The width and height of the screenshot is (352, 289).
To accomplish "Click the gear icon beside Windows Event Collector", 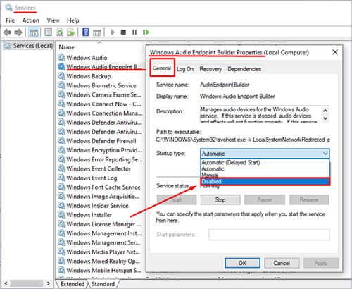I will (x=61, y=168).
